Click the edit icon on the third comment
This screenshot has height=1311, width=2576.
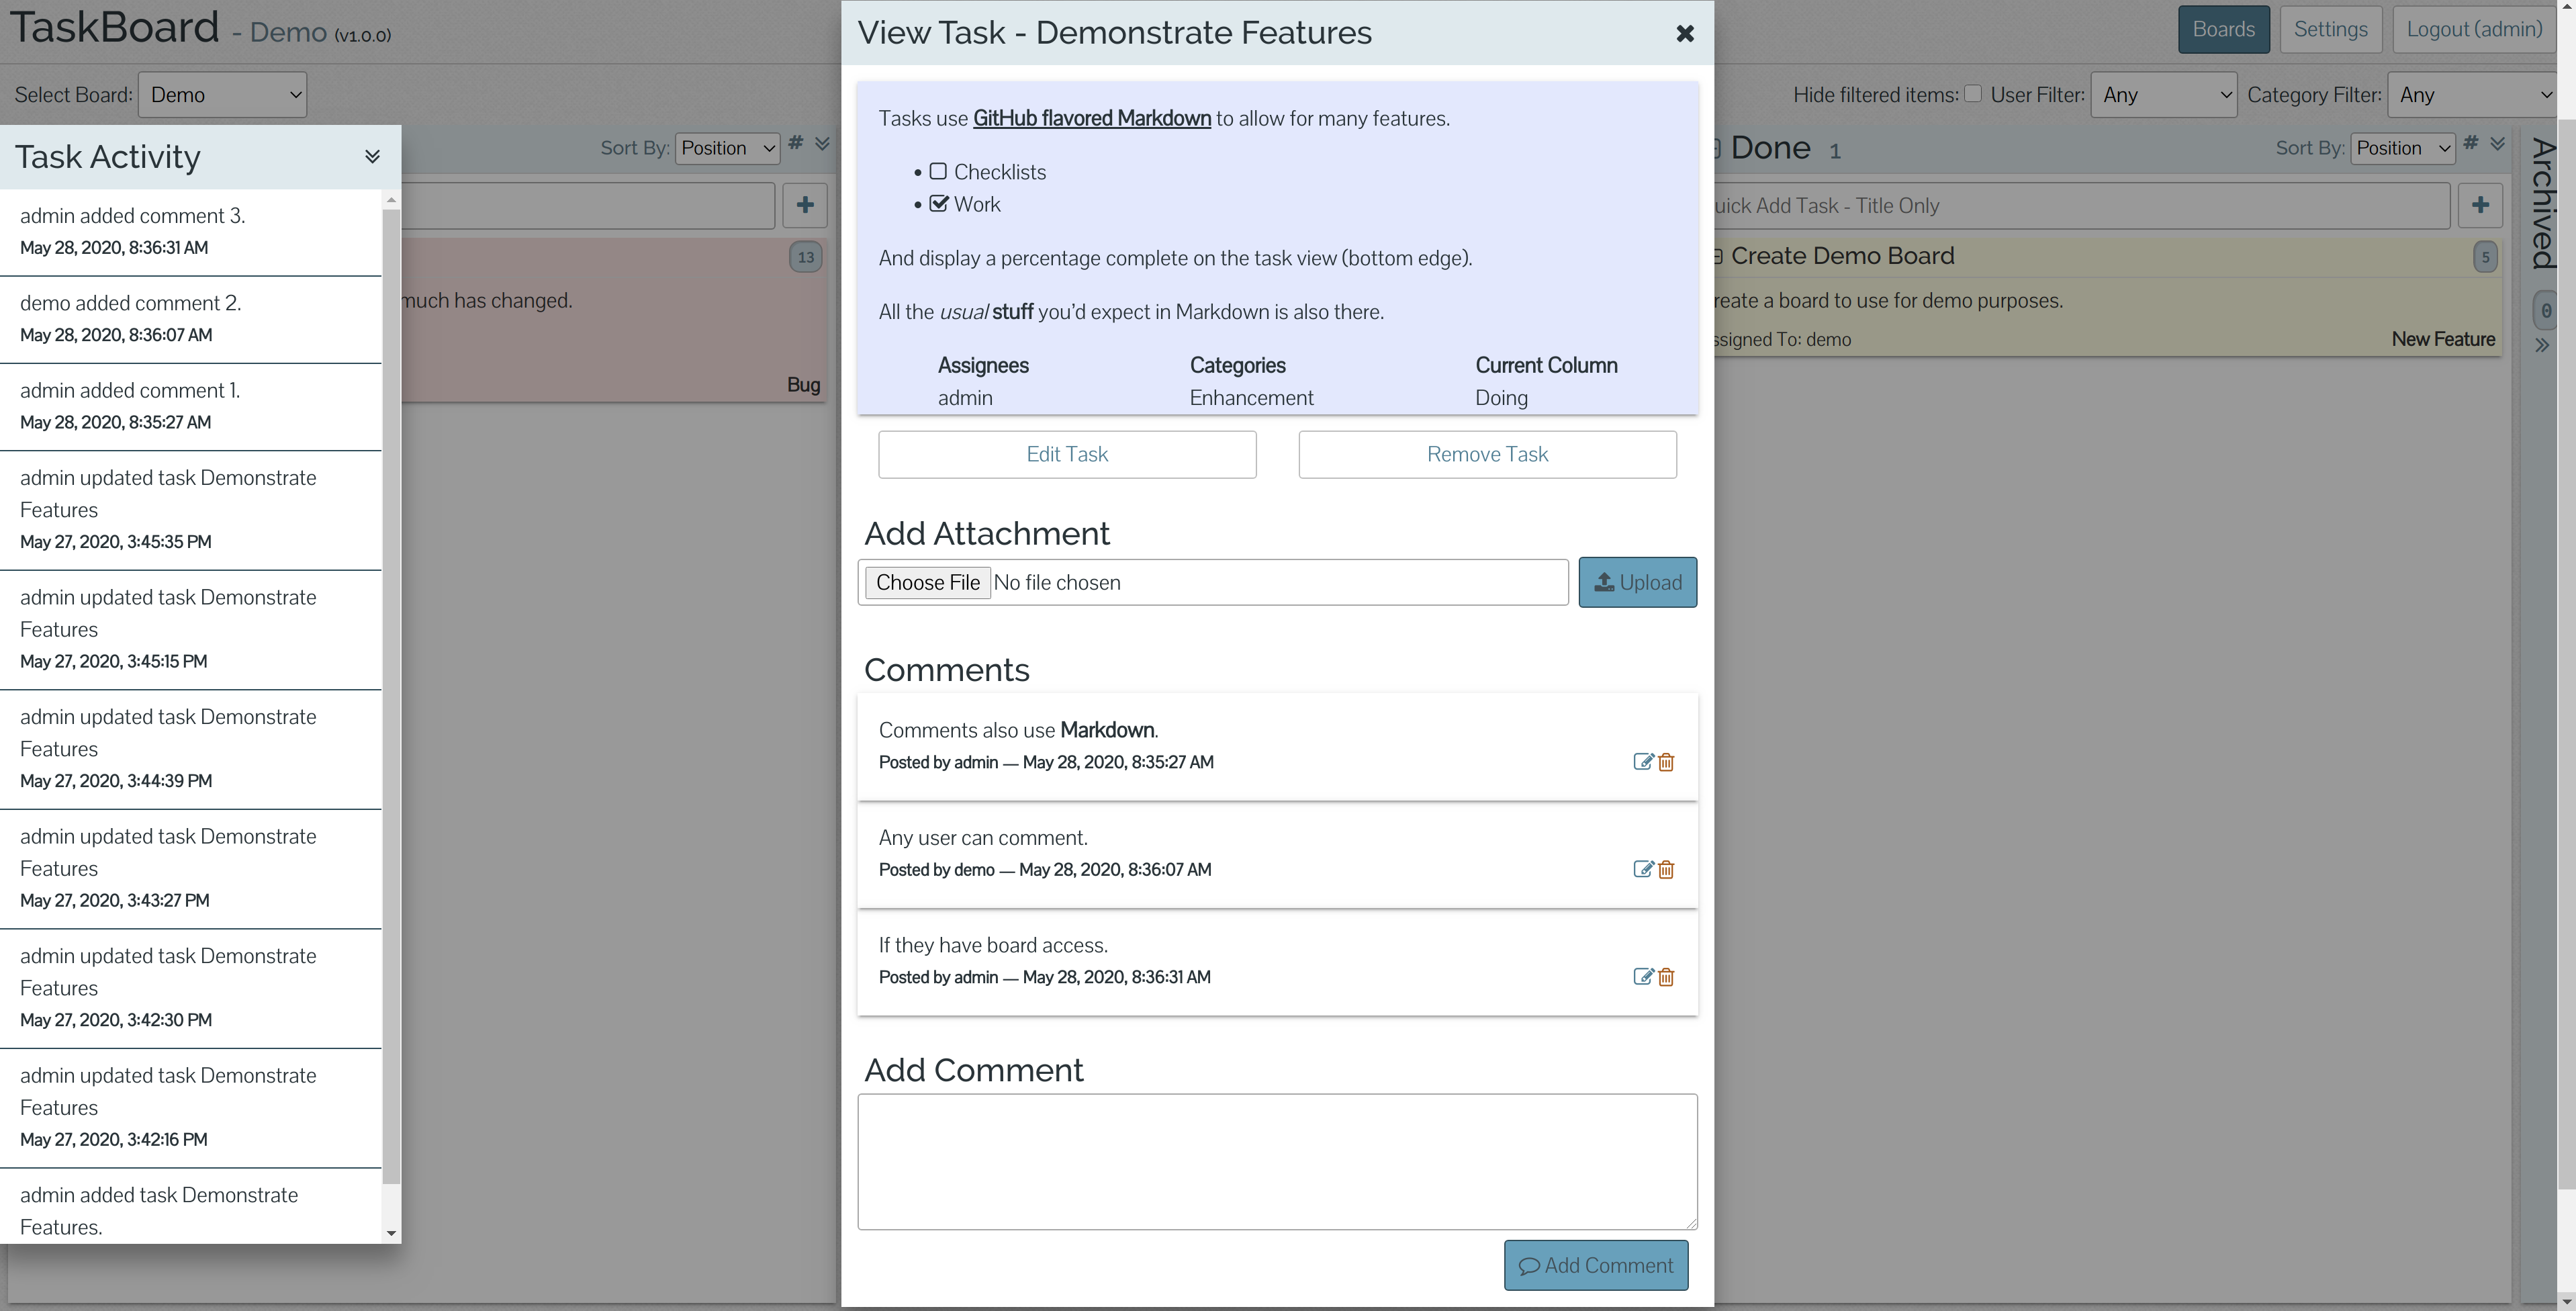(x=1641, y=977)
